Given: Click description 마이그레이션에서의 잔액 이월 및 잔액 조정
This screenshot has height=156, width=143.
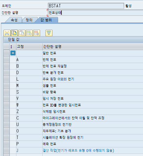Looking at the screenshot, I should pos(74,118).
